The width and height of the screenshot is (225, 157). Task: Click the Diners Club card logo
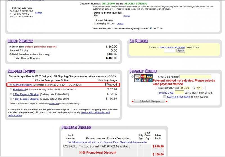tap(138, 80)
